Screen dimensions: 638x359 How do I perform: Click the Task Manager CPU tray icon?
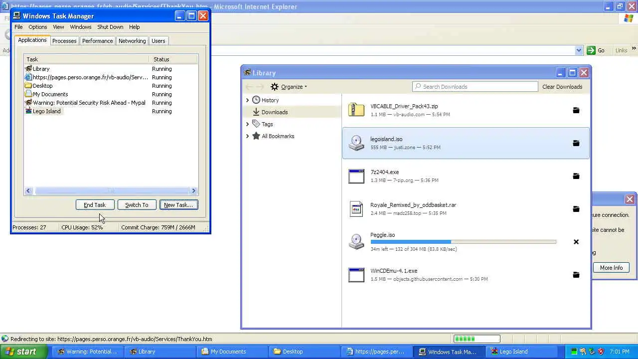pos(574,352)
